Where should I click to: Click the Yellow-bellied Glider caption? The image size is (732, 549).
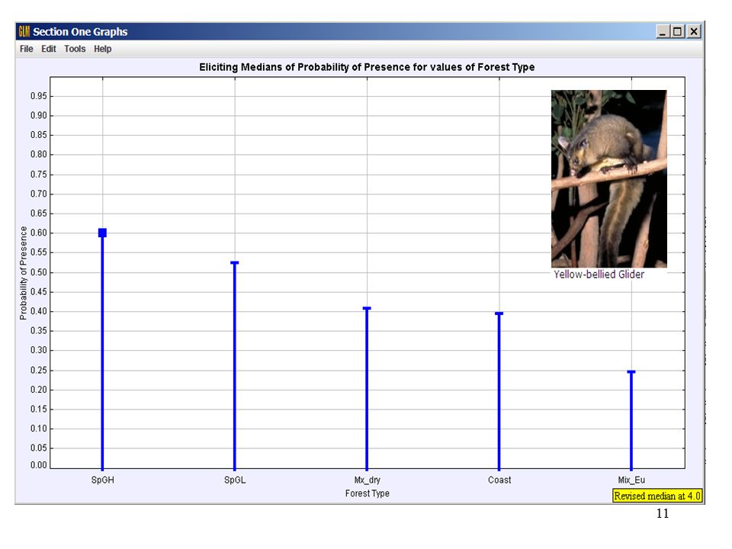point(599,274)
